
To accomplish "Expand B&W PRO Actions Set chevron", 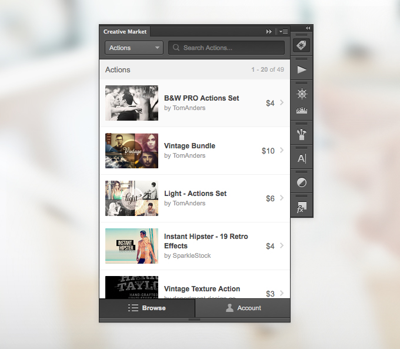I will click(282, 102).
